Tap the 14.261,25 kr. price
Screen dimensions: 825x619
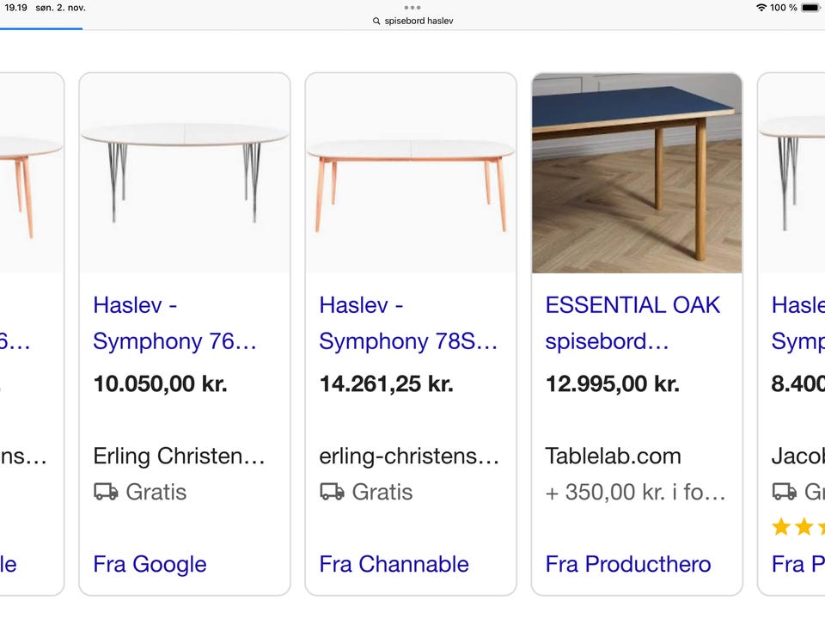click(x=386, y=383)
